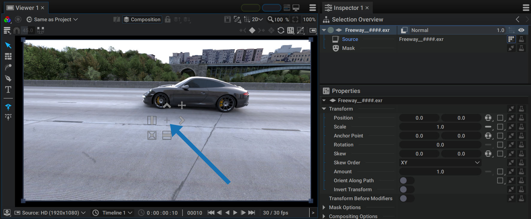Click the Source link

pos(350,39)
